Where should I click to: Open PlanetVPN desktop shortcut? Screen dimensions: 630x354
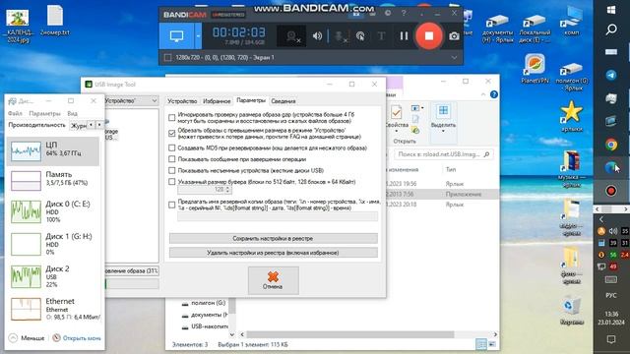(x=535, y=69)
